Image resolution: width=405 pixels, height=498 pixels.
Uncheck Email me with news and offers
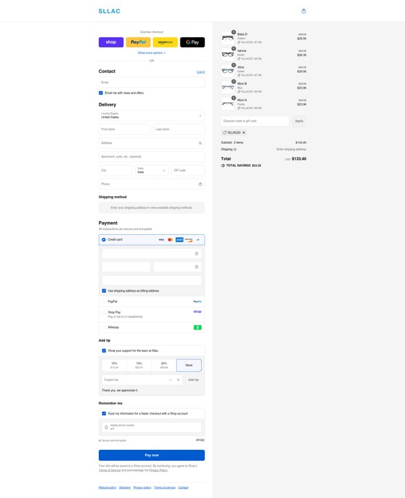tap(101, 93)
